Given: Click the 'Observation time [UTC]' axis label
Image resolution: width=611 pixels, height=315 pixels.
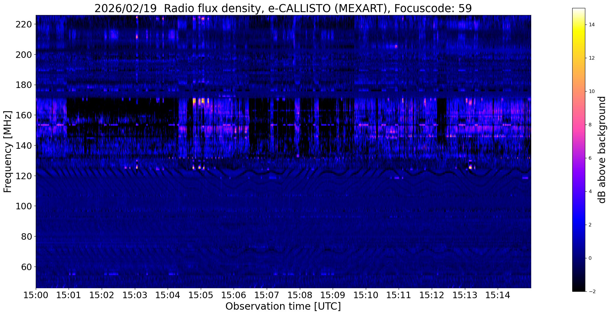Looking at the screenshot, I should [283, 306].
